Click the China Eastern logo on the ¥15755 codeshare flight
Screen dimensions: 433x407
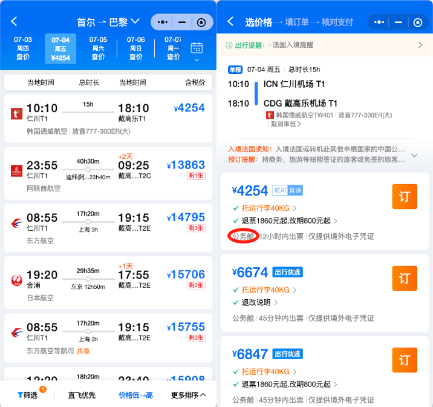point(16,333)
